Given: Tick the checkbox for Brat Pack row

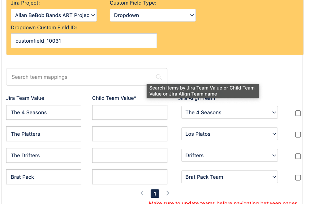Looking at the screenshot, I should (x=298, y=178).
